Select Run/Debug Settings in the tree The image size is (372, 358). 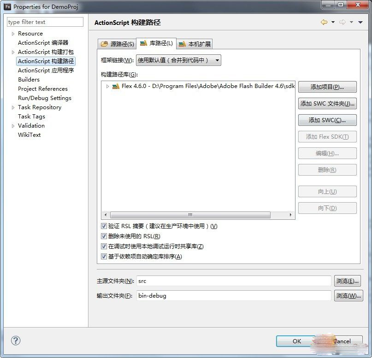coord(45,98)
